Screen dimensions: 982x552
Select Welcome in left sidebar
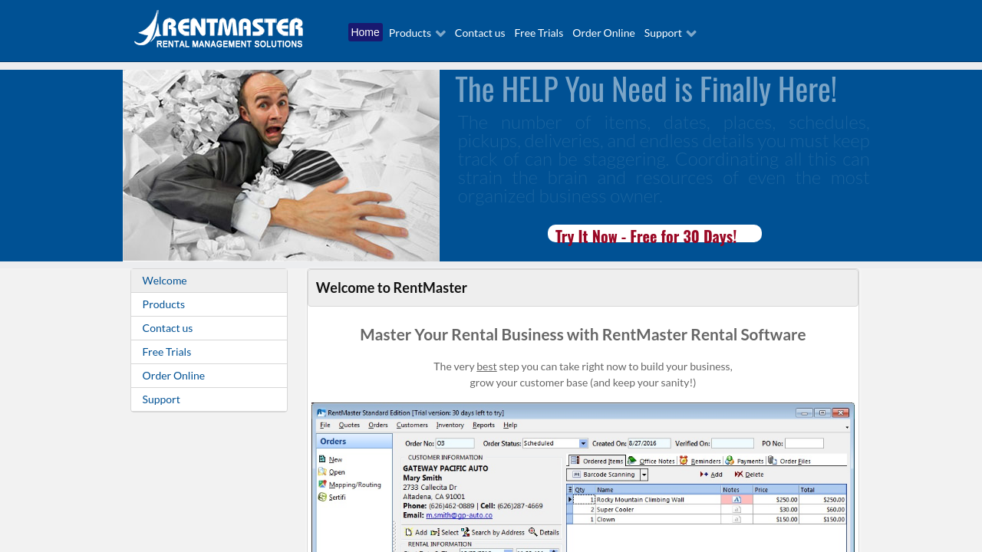point(164,281)
